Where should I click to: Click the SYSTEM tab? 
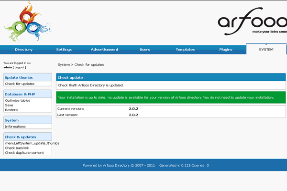click(266, 49)
